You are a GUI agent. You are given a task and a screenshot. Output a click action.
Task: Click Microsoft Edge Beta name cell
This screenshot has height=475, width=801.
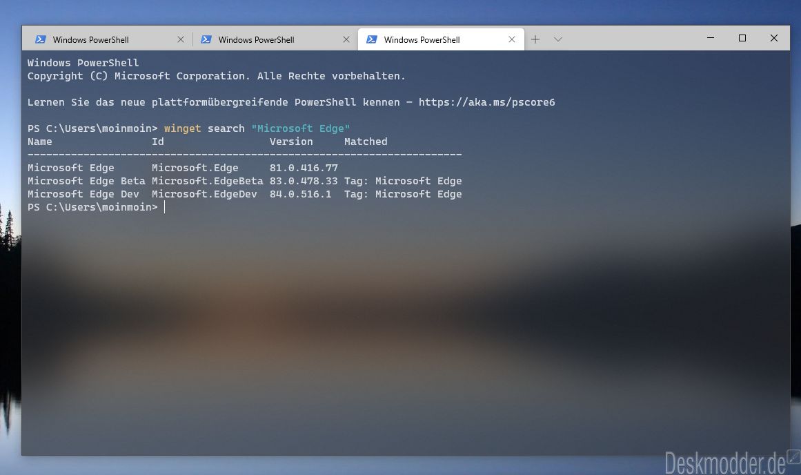[x=86, y=181]
